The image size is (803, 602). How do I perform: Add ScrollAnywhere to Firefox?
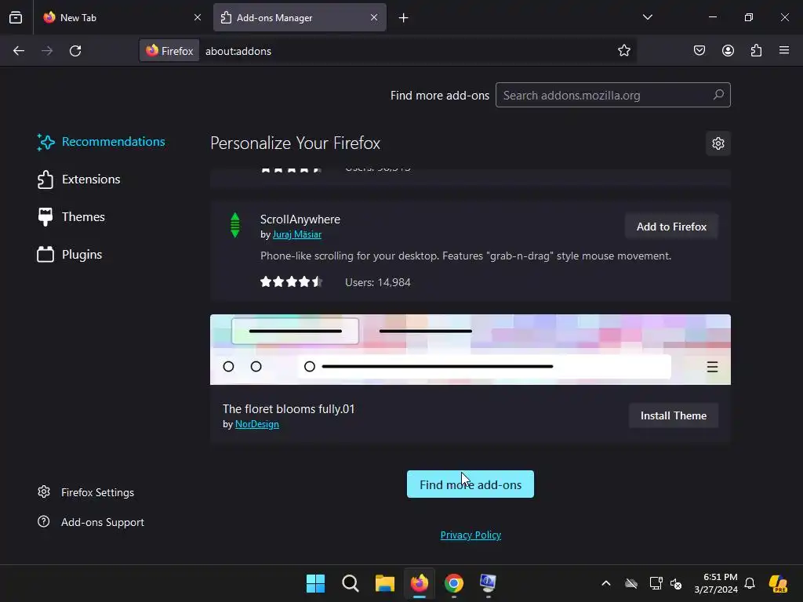[671, 227]
